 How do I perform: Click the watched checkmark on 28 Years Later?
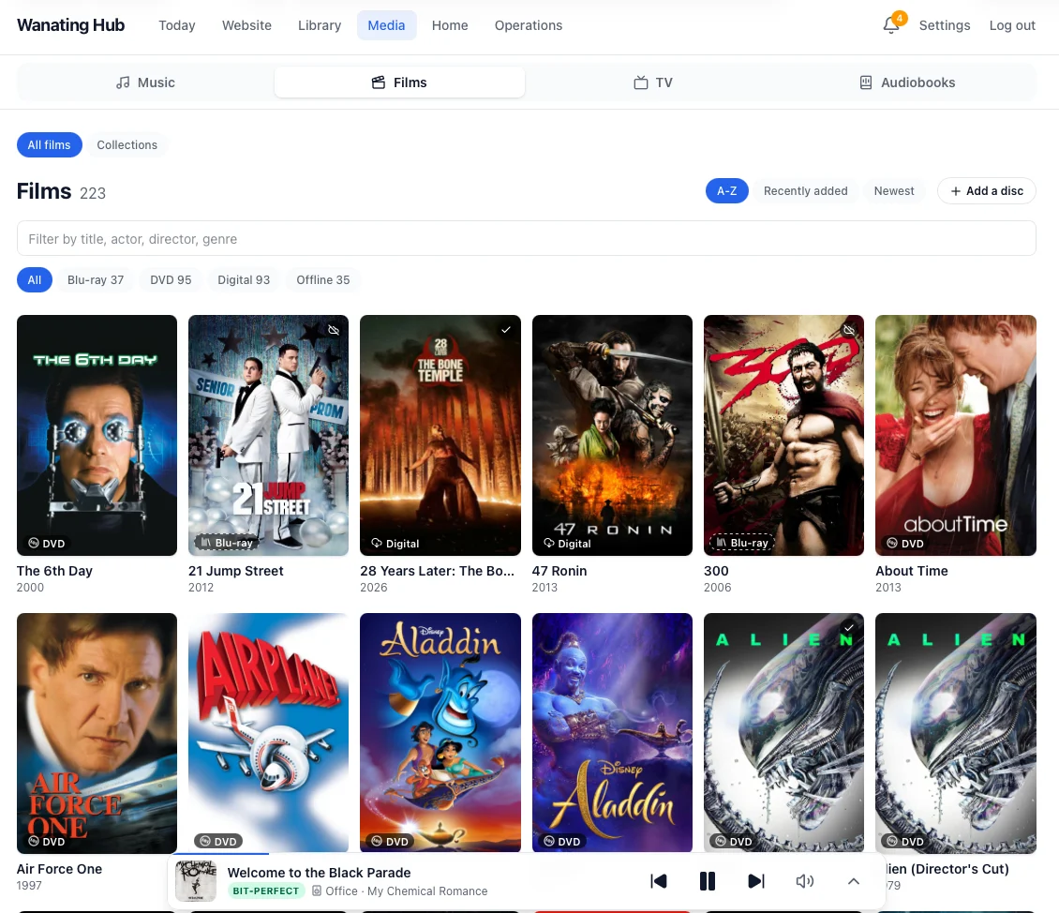506,330
